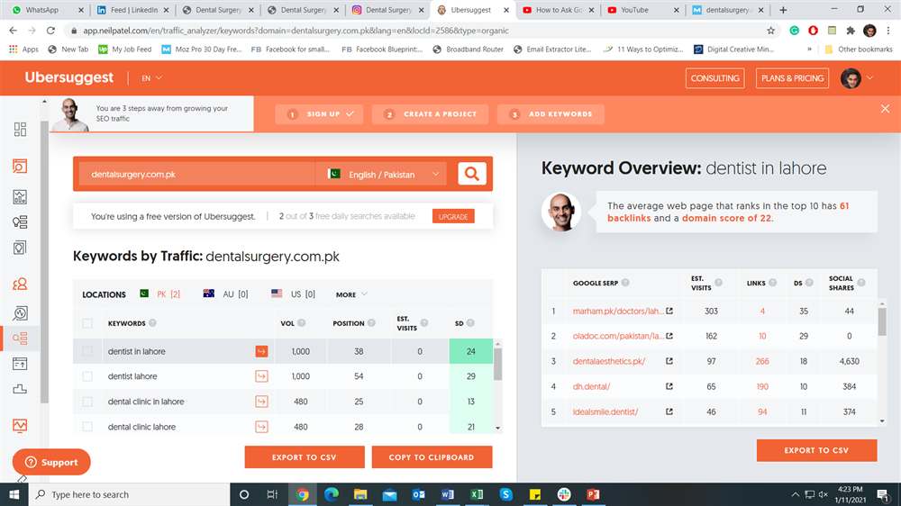Switch to the Feed | LinkedIn tab

[132, 10]
